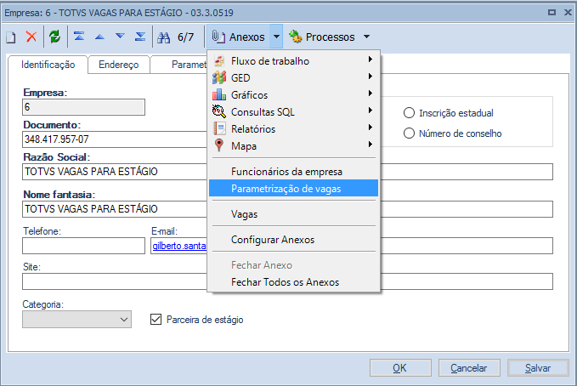Expand the Consultas SQL submenu arrow
Viewport: 577px width, 386px height.
(x=371, y=111)
